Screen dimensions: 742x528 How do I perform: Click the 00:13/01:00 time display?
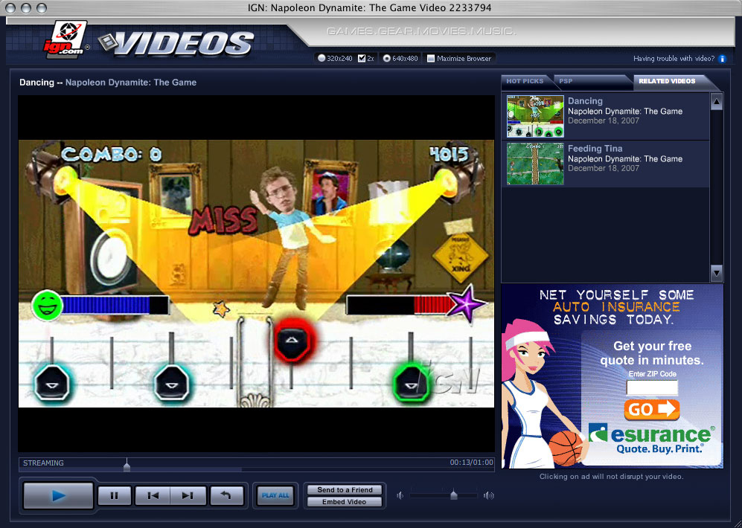click(x=471, y=463)
